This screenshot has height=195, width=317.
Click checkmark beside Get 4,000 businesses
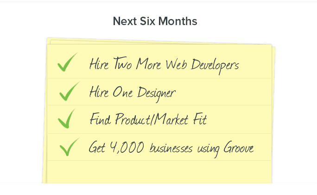click(70, 147)
